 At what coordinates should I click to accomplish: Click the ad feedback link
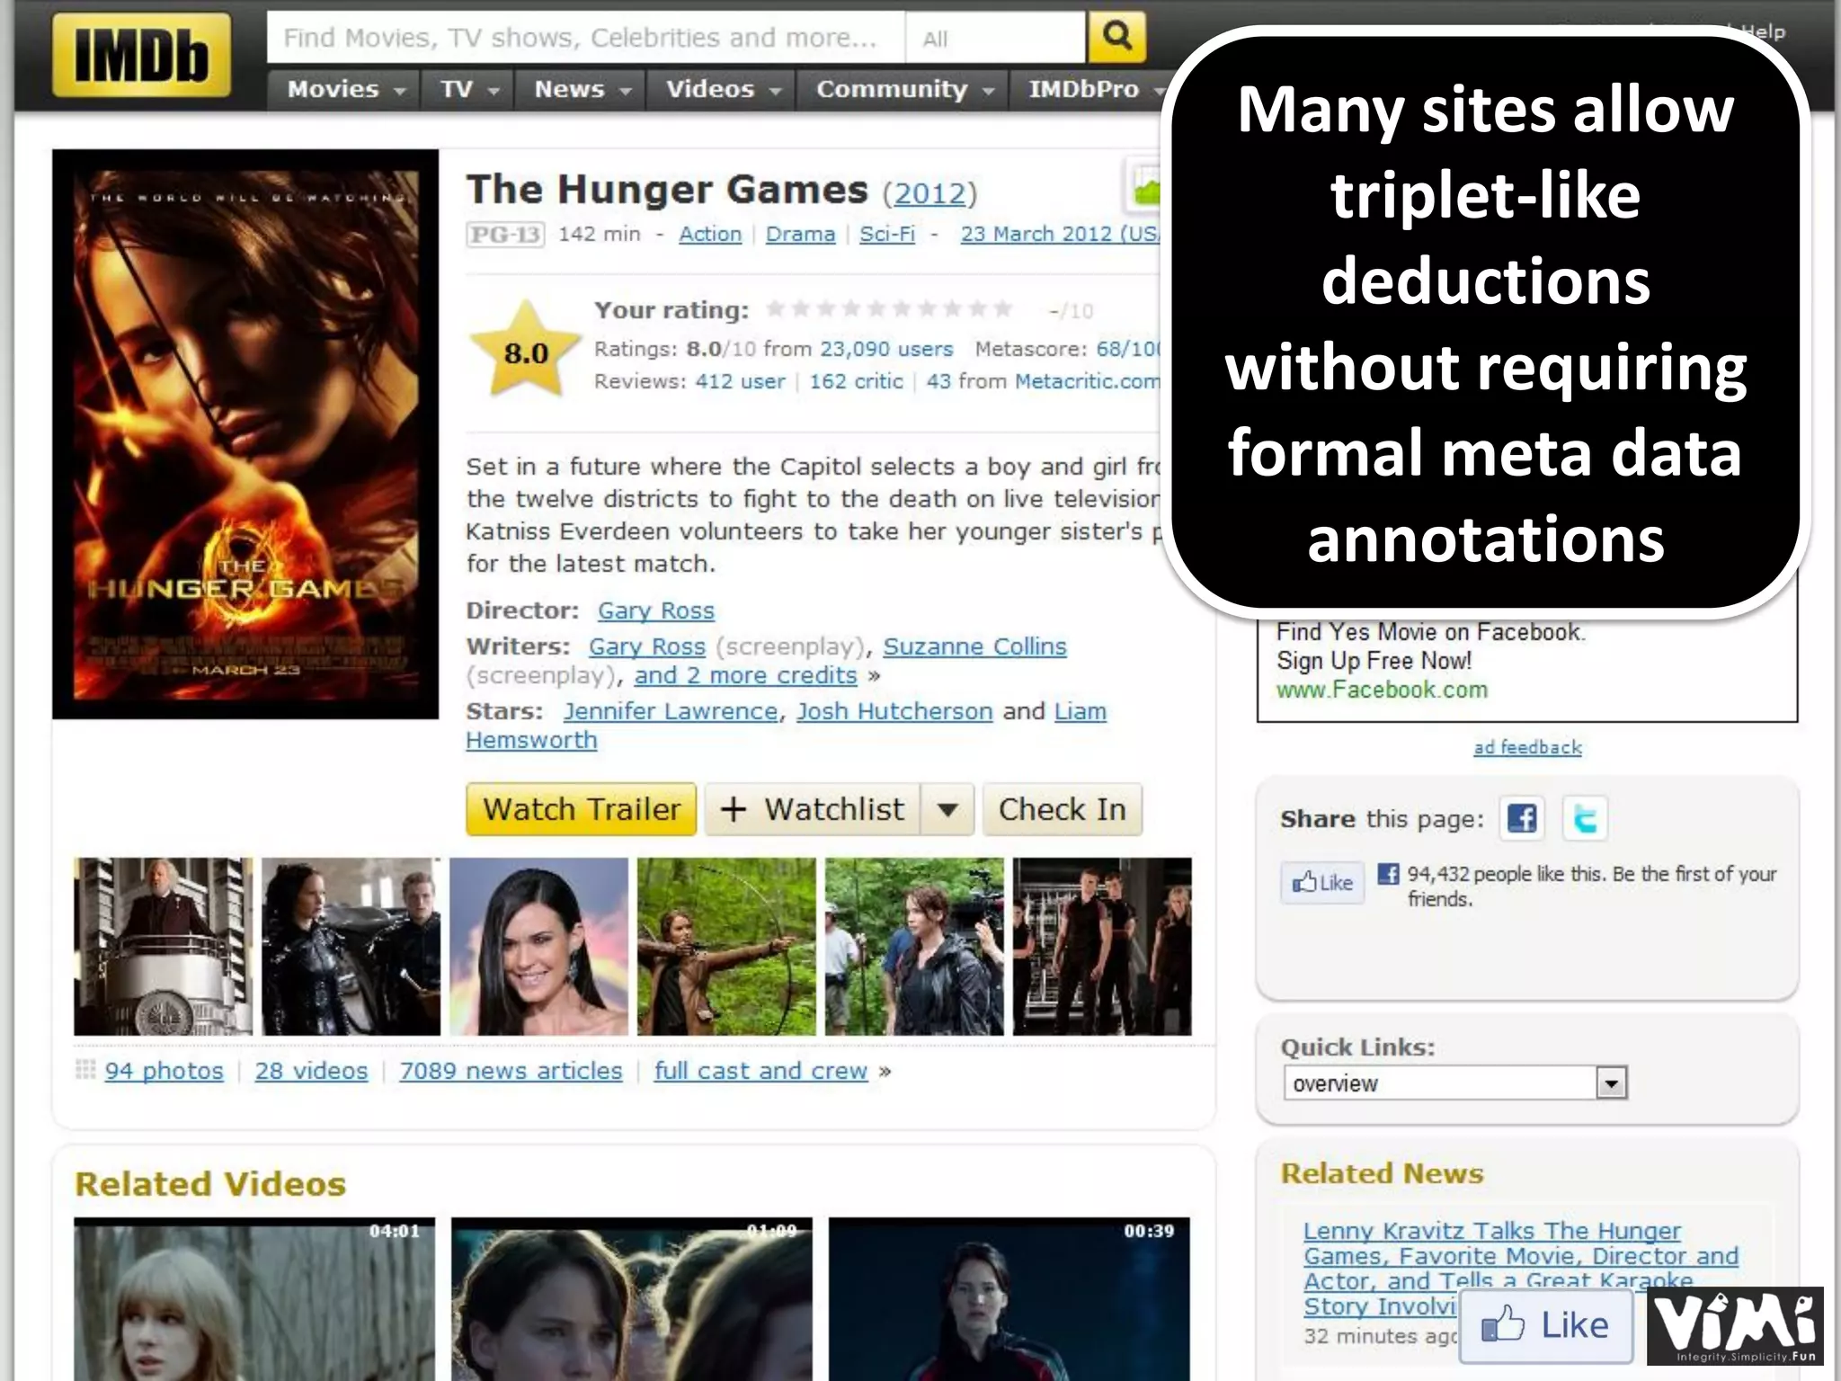click(x=1527, y=747)
